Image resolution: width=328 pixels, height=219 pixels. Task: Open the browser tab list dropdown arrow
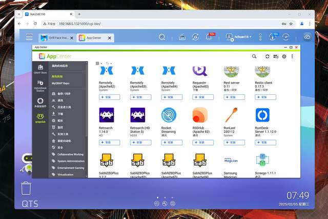[19, 14]
